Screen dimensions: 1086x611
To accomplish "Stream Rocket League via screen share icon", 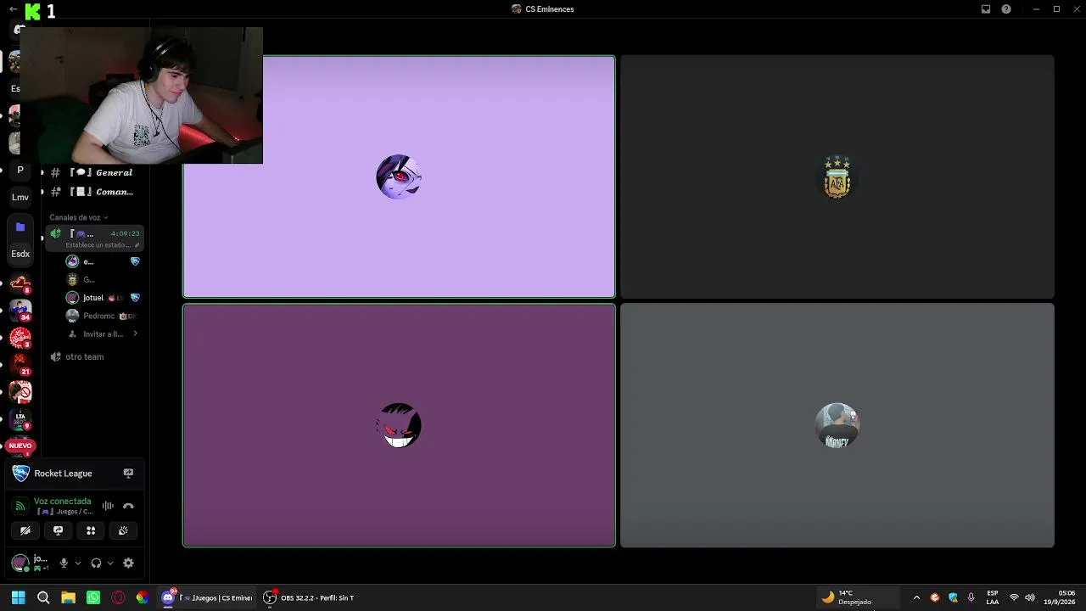I will 128,474.
